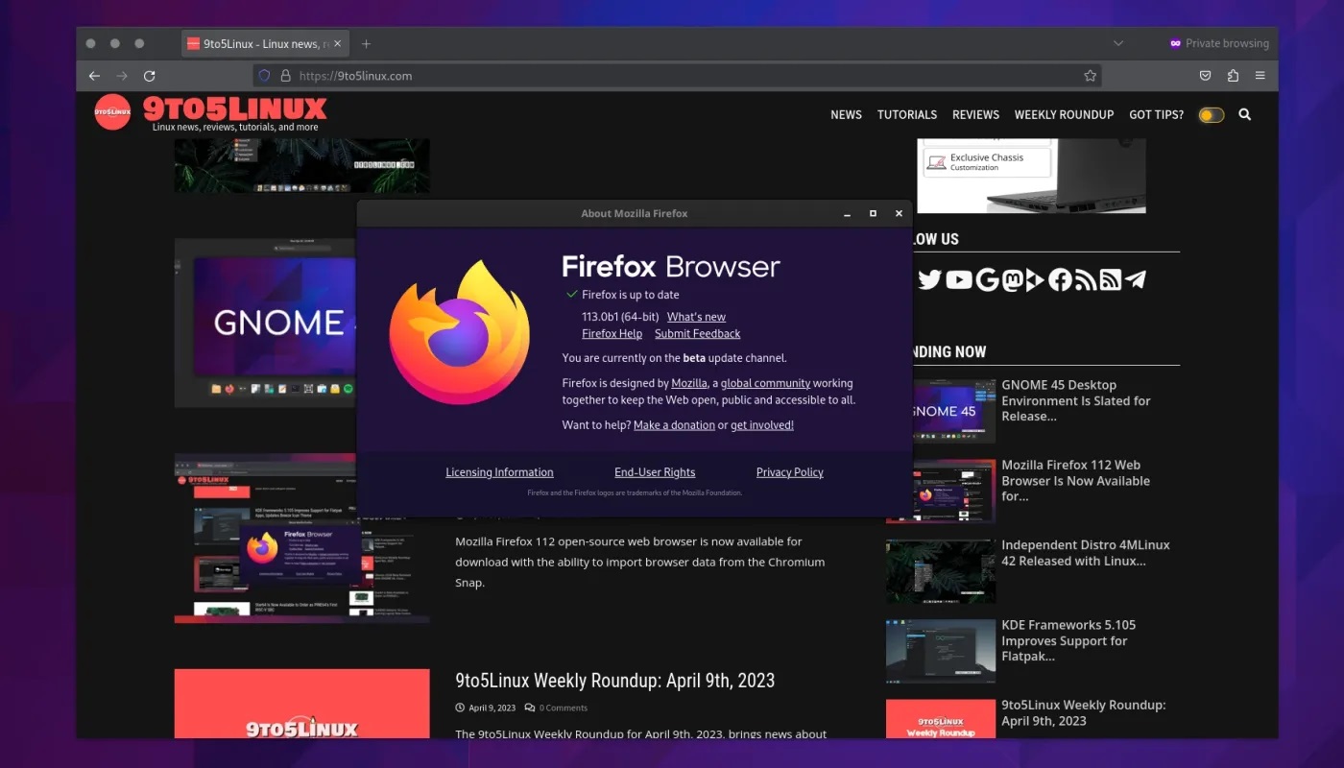This screenshot has width=1344, height=768.
Task: Close the 9to5Linux browser tab
Action: coord(337,43)
